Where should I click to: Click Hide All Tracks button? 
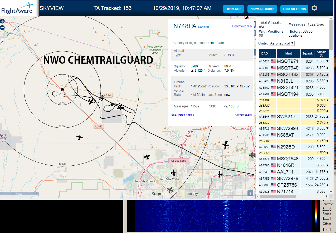click(x=294, y=9)
